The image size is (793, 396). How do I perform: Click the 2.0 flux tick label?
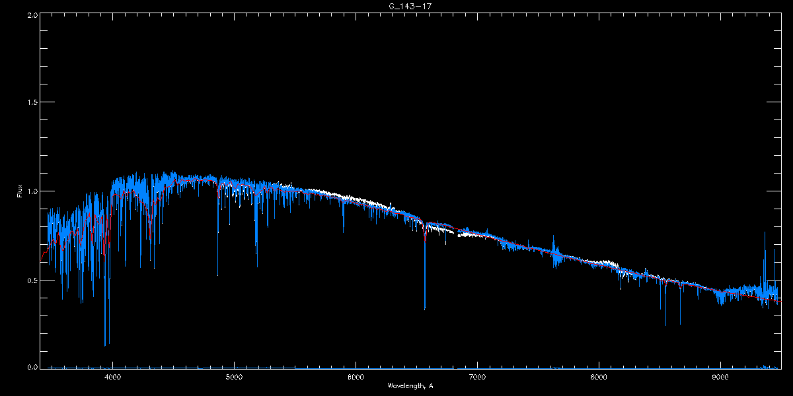pyautogui.click(x=32, y=15)
